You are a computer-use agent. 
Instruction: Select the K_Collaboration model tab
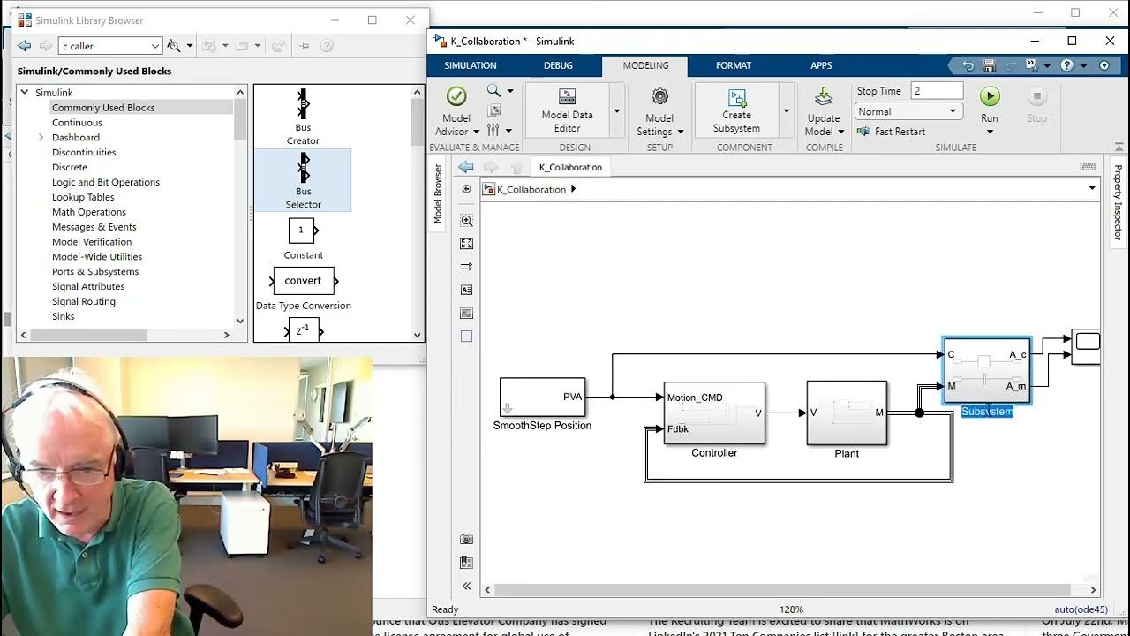(x=570, y=167)
